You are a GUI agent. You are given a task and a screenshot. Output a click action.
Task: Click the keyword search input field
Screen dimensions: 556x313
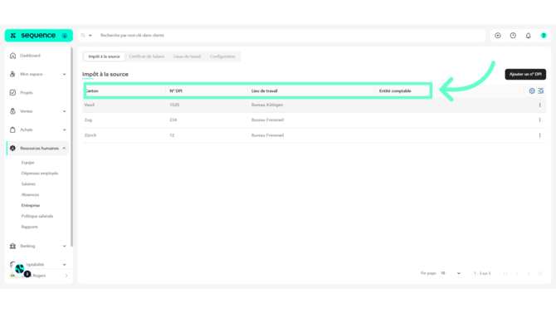point(290,36)
